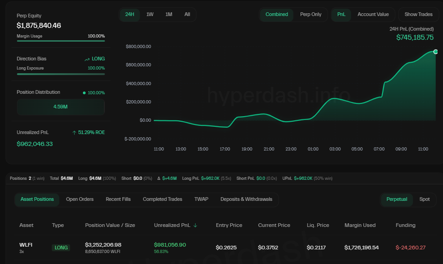Open the Recent Fills tab

coord(118,199)
